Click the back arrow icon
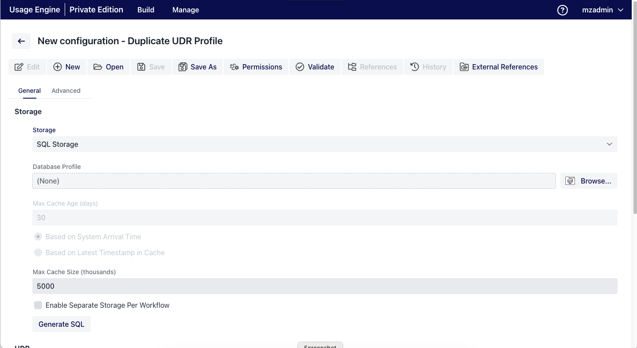The width and height of the screenshot is (637, 348). (x=21, y=41)
